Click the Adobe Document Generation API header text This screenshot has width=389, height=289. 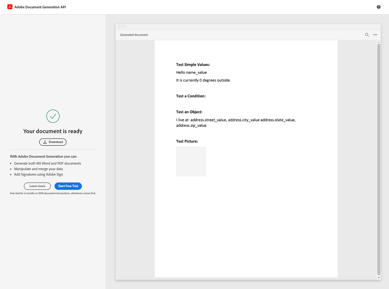pyautogui.click(x=40, y=7)
